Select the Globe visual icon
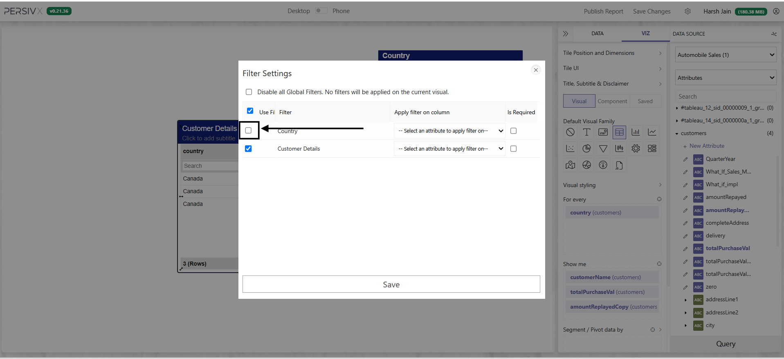 586,165
